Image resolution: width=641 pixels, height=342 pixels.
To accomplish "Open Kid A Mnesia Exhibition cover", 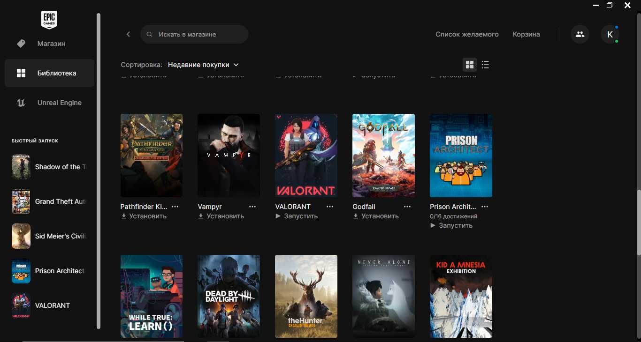I will click(x=461, y=296).
